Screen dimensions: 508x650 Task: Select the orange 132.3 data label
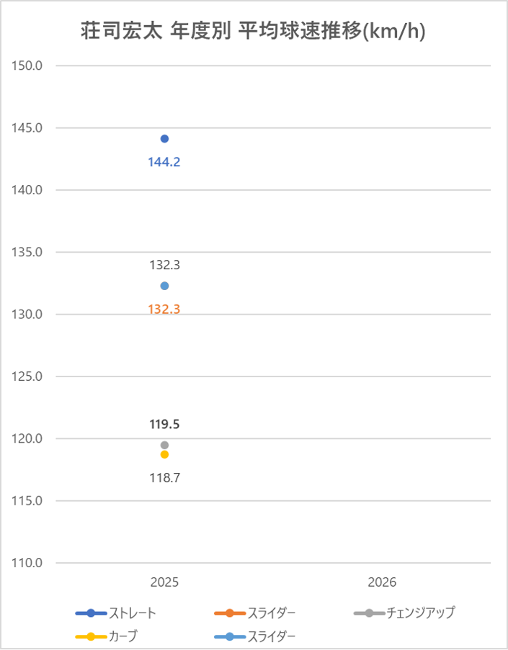[x=164, y=310]
